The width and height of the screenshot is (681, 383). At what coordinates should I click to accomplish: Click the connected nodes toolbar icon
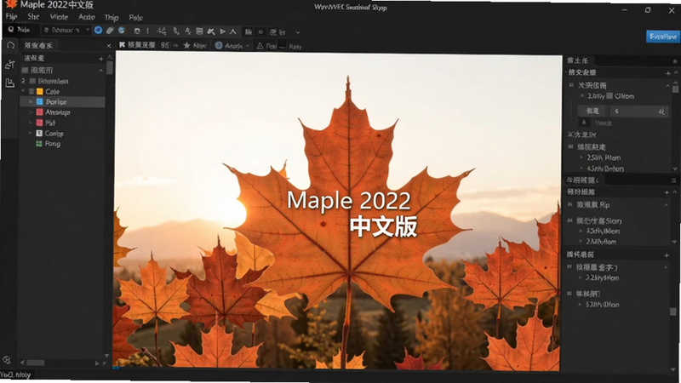[162, 31]
